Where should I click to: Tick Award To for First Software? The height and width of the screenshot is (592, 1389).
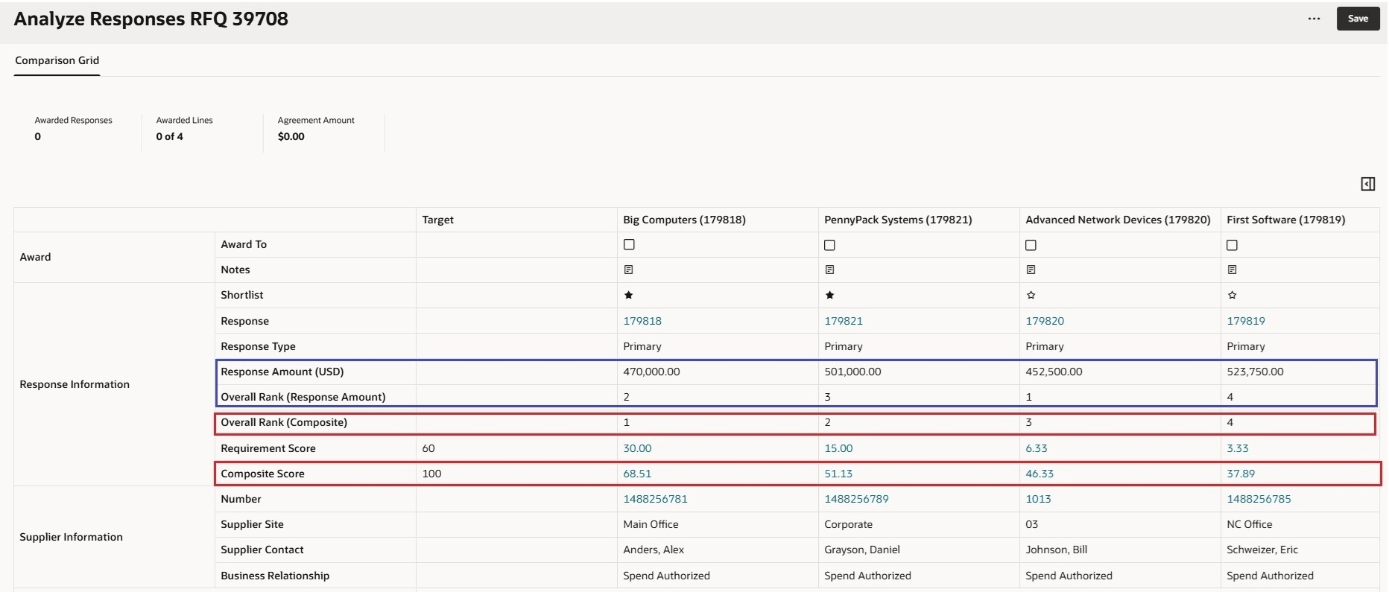1233,245
